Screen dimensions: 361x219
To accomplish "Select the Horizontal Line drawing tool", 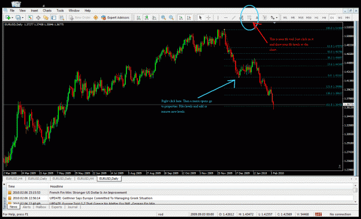I will coord(226,17).
